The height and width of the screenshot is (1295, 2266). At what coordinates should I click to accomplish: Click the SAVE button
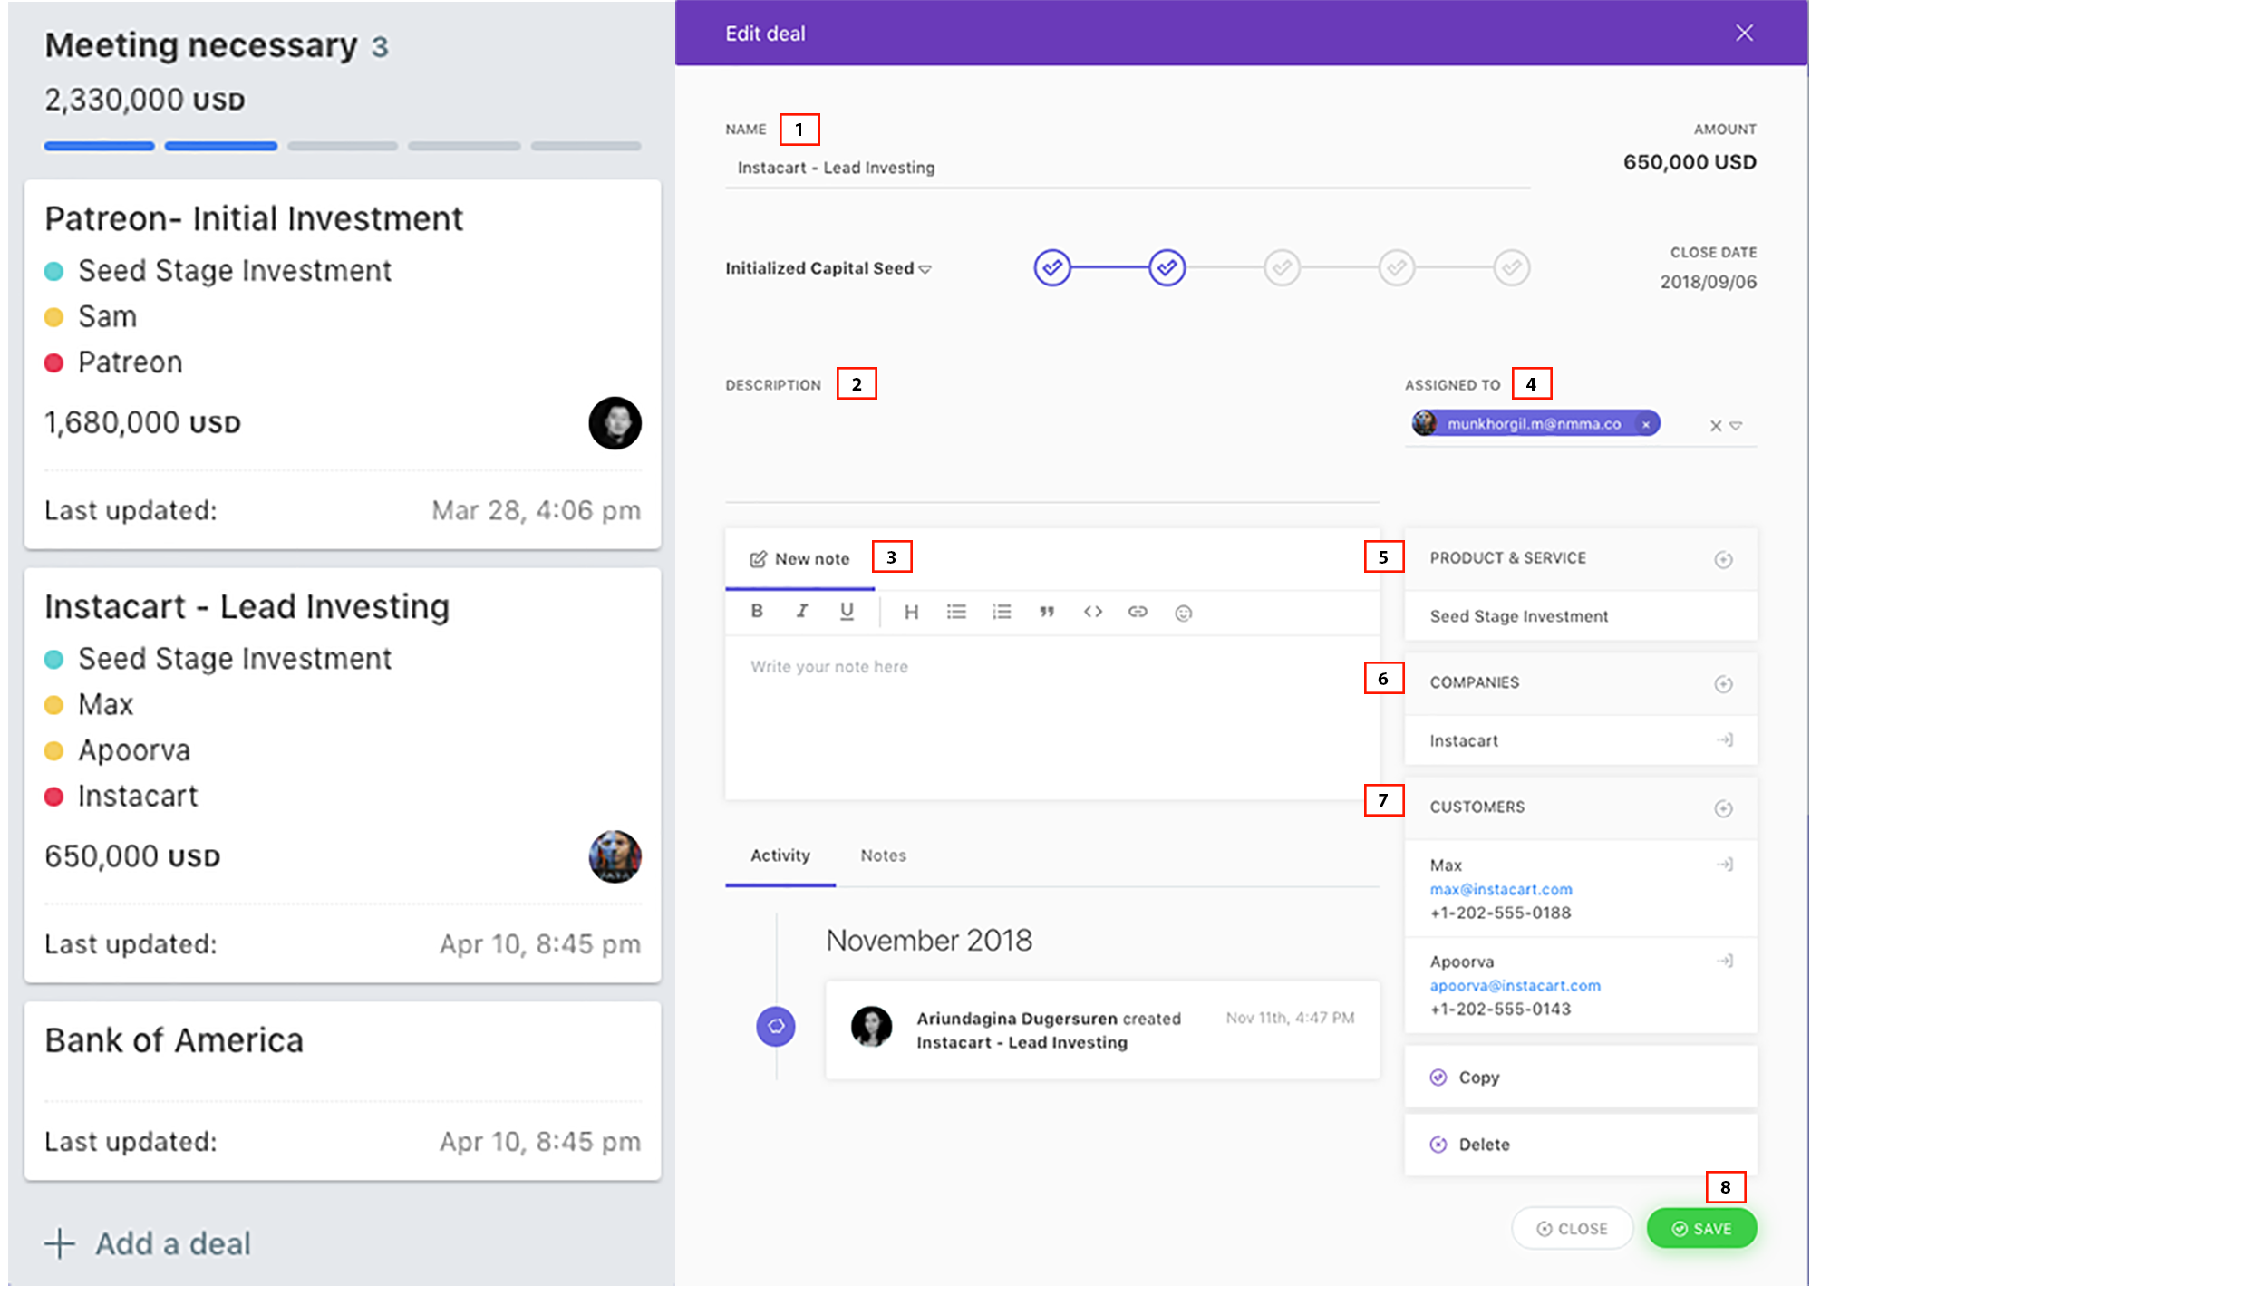click(1701, 1229)
